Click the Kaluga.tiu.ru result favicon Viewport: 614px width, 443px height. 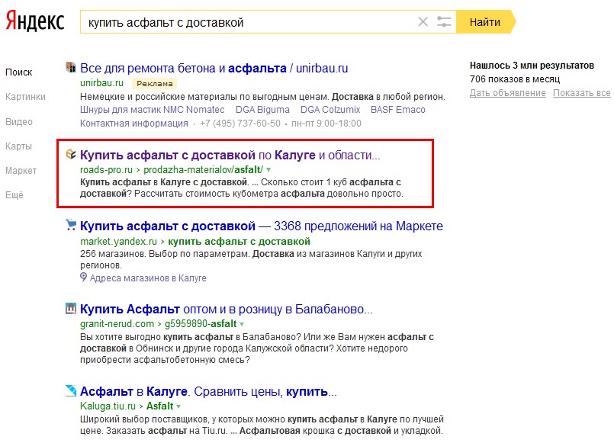[70, 390]
